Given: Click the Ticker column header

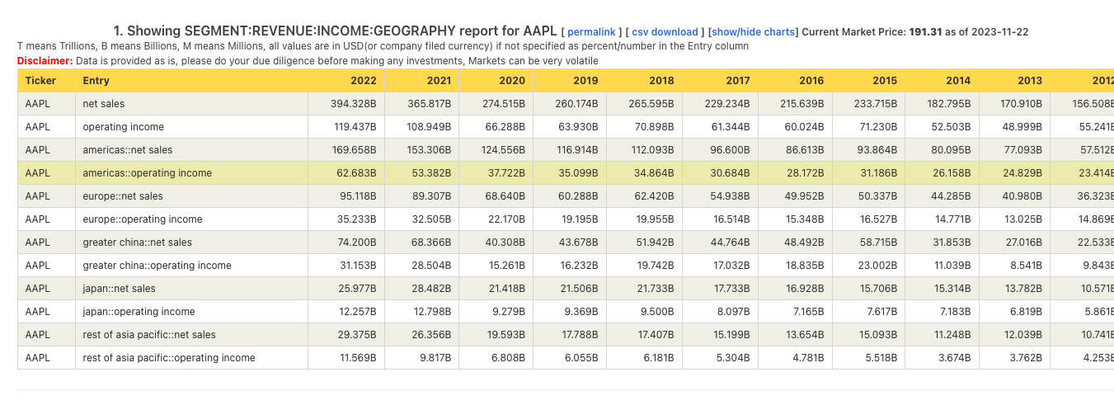Looking at the screenshot, I should pos(46,81).
